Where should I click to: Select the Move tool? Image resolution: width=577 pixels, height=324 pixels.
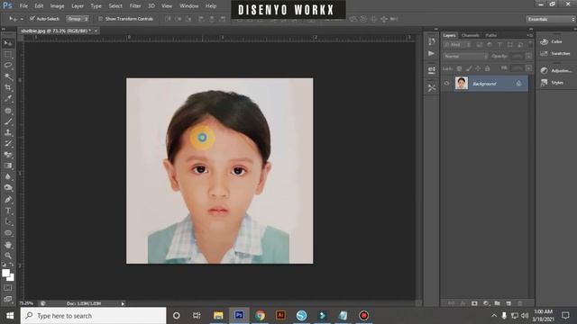tap(8, 43)
